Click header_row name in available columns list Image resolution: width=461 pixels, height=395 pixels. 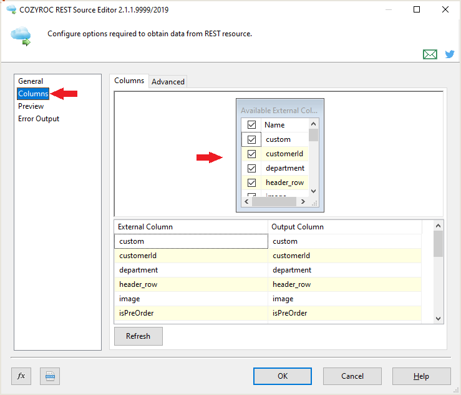pos(285,182)
